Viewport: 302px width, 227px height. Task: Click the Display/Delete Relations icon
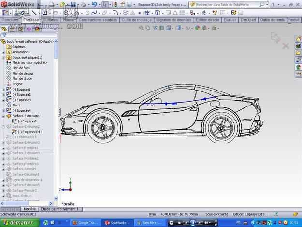204,13
